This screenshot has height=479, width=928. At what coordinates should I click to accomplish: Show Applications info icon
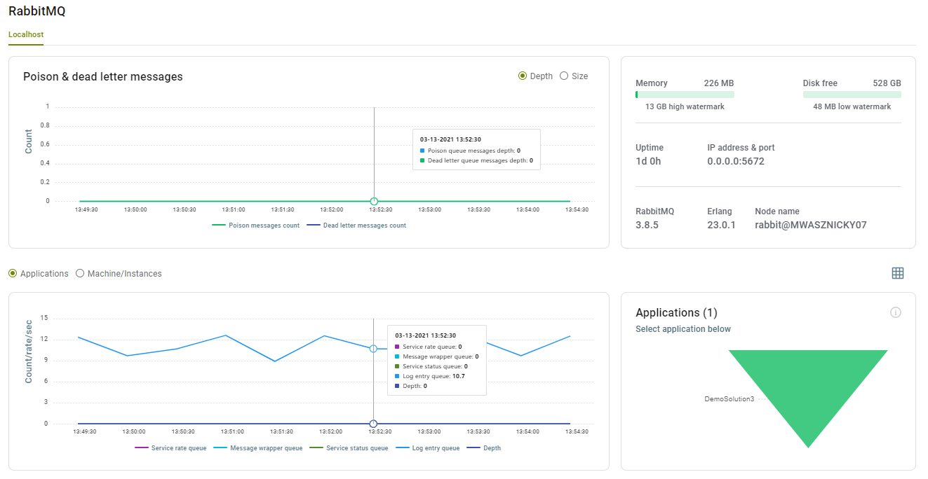click(895, 312)
